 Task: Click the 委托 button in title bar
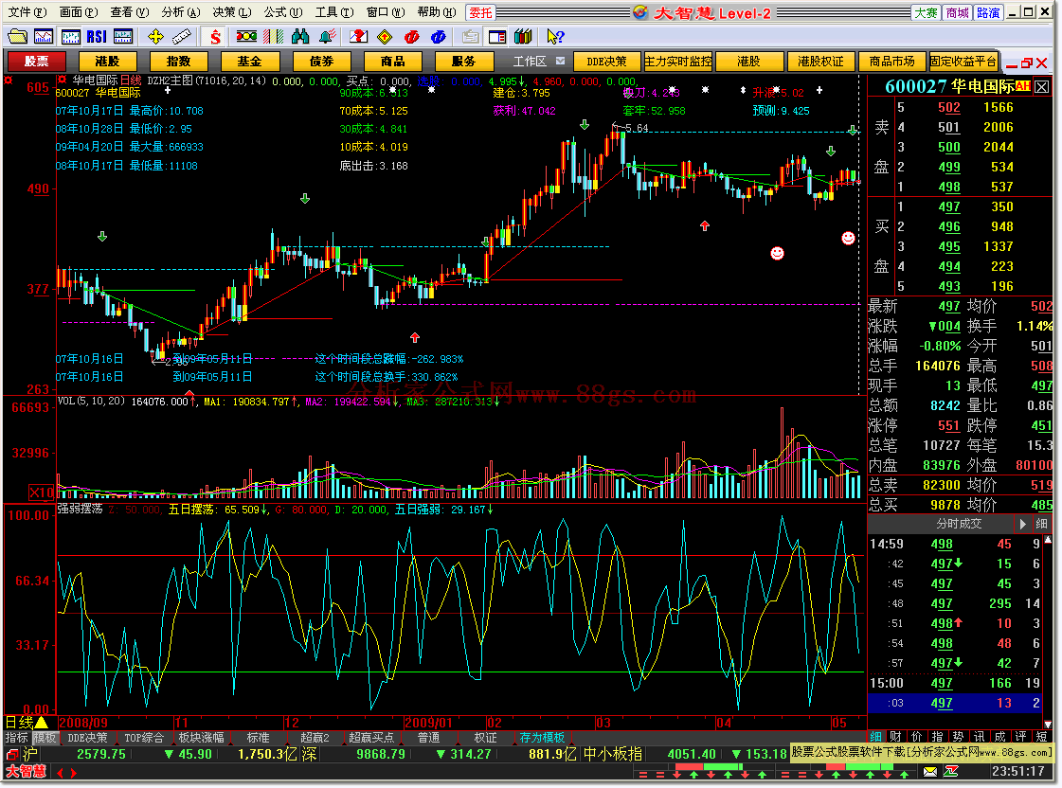click(480, 13)
